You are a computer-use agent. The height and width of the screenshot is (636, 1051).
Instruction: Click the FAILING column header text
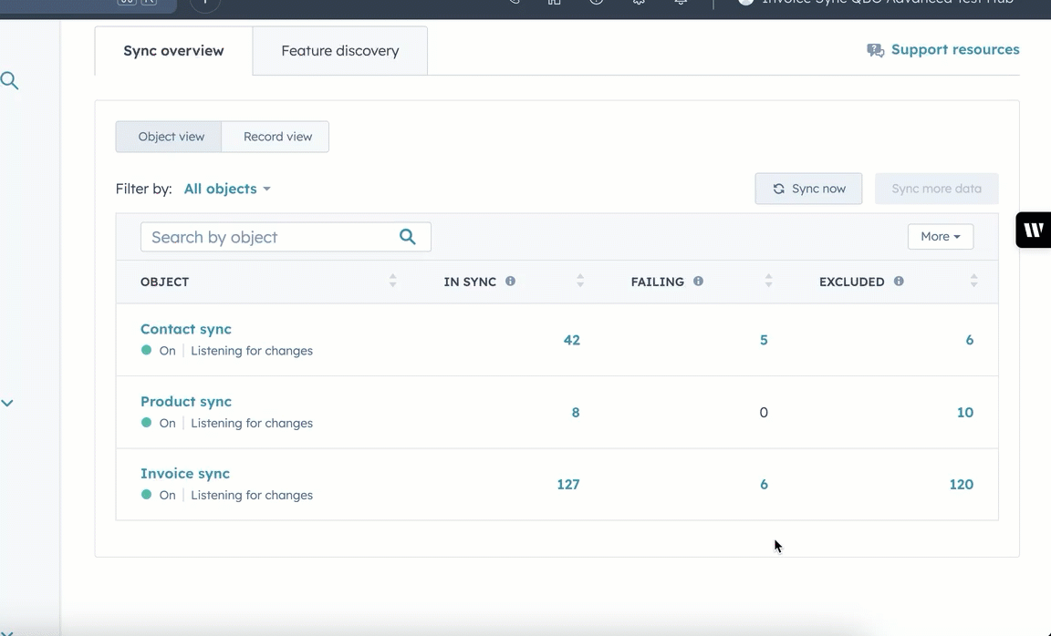coord(657,282)
